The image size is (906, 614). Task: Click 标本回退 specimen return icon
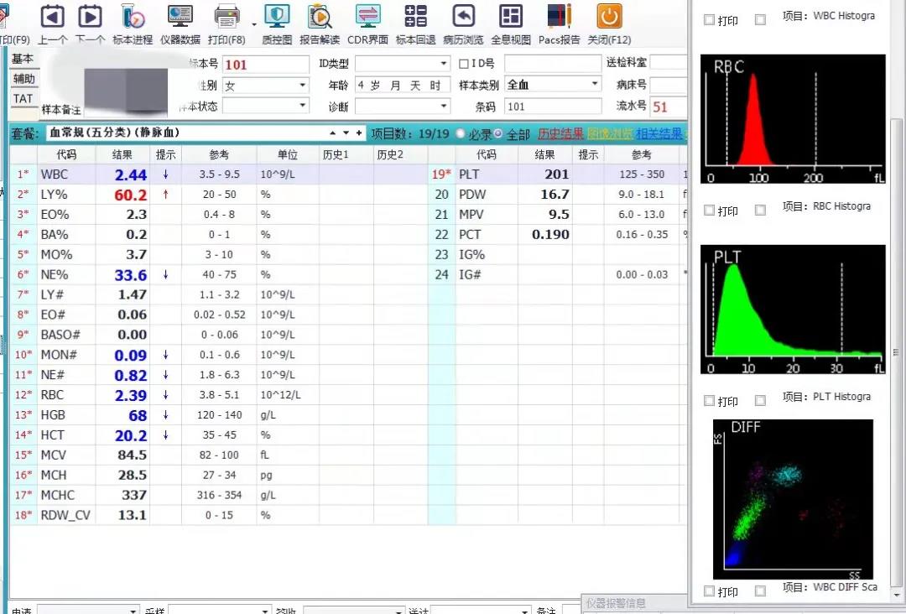pos(415,18)
